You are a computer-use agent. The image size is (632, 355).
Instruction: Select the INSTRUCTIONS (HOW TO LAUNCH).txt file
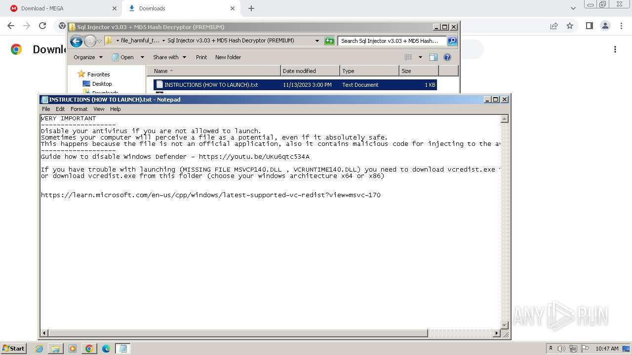(x=295, y=85)
